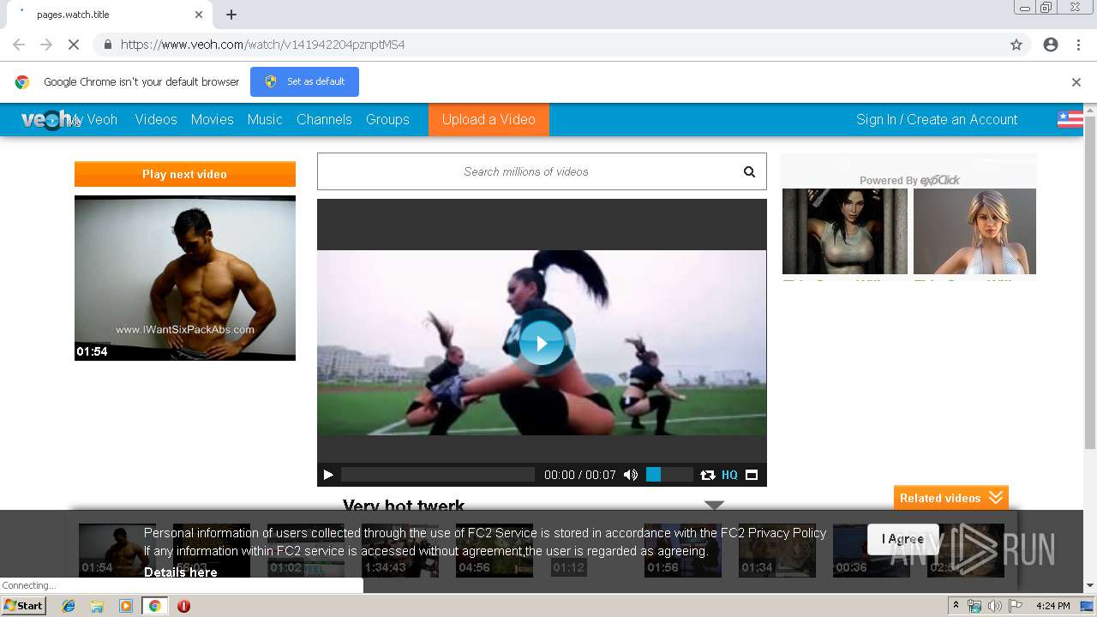Screen dimensions: 1097x617
Task: Open the Music menu
Action: tap(265, 119)
